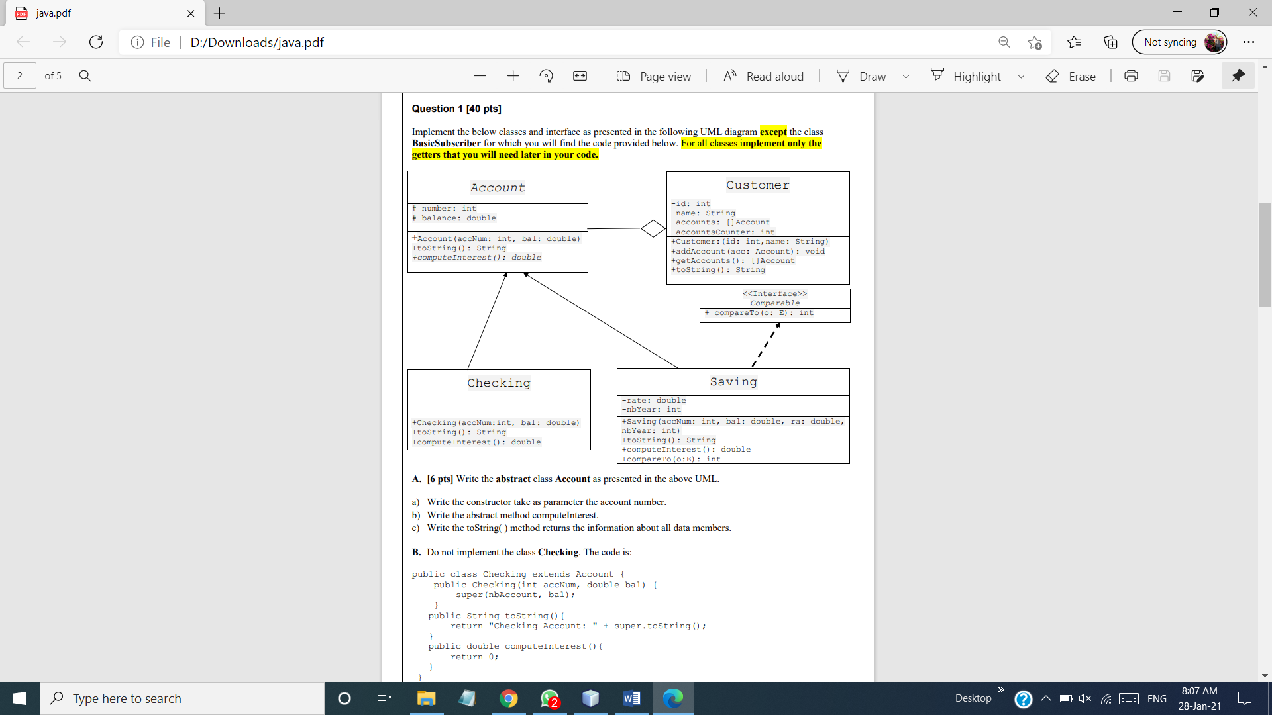The height and width of the screenshot is (715, 1272).
Task: Zoom in on the document
Action: pos(513,75)
